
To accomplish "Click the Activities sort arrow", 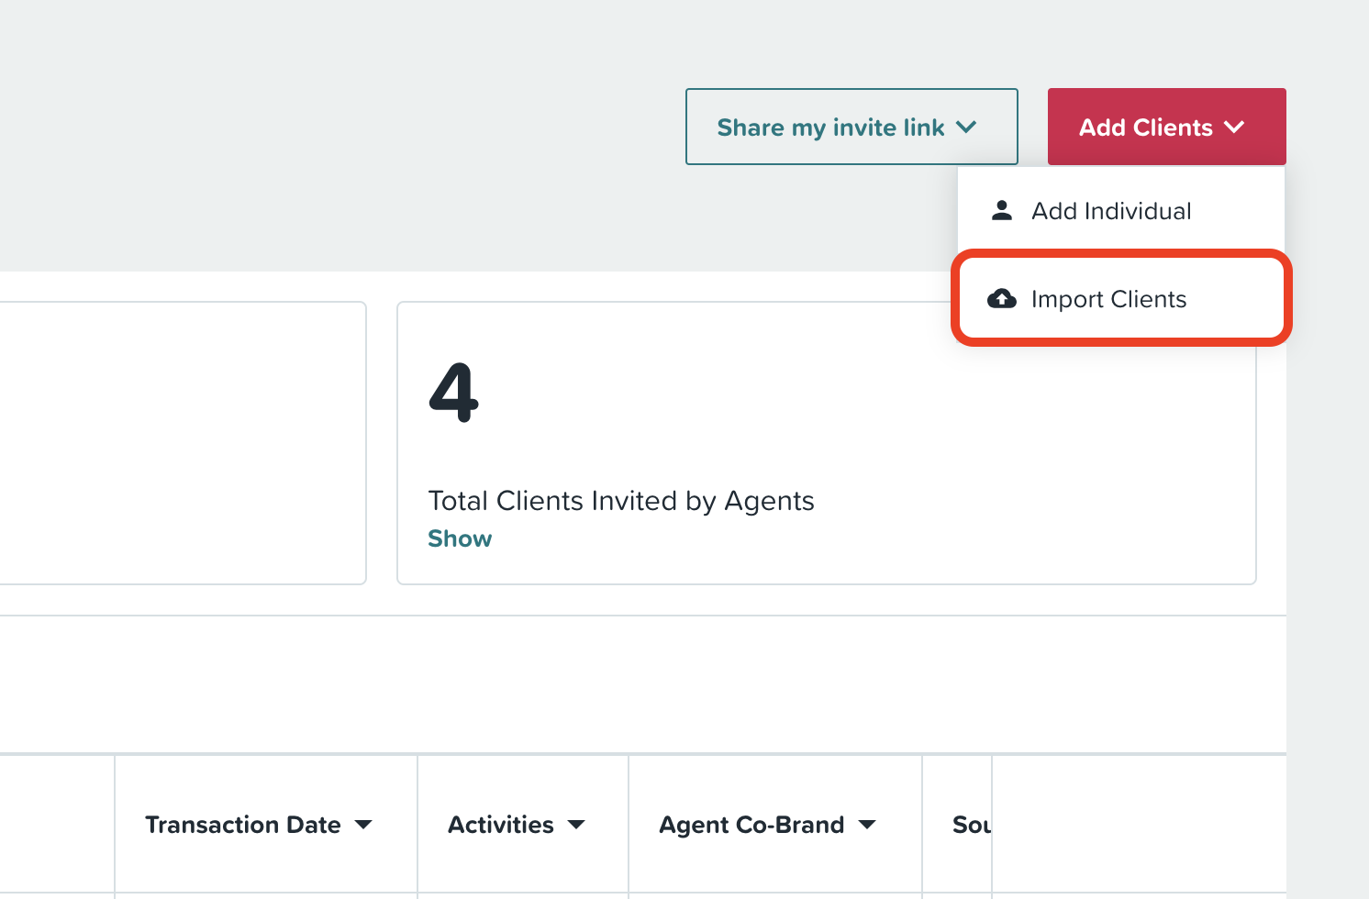I will [x=576, y=825].
